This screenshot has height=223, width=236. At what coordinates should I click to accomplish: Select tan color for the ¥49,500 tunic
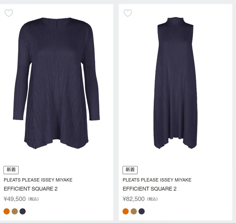click(15, 211)
